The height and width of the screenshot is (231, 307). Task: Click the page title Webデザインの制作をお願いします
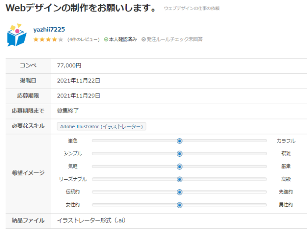[x=81, y=8]
